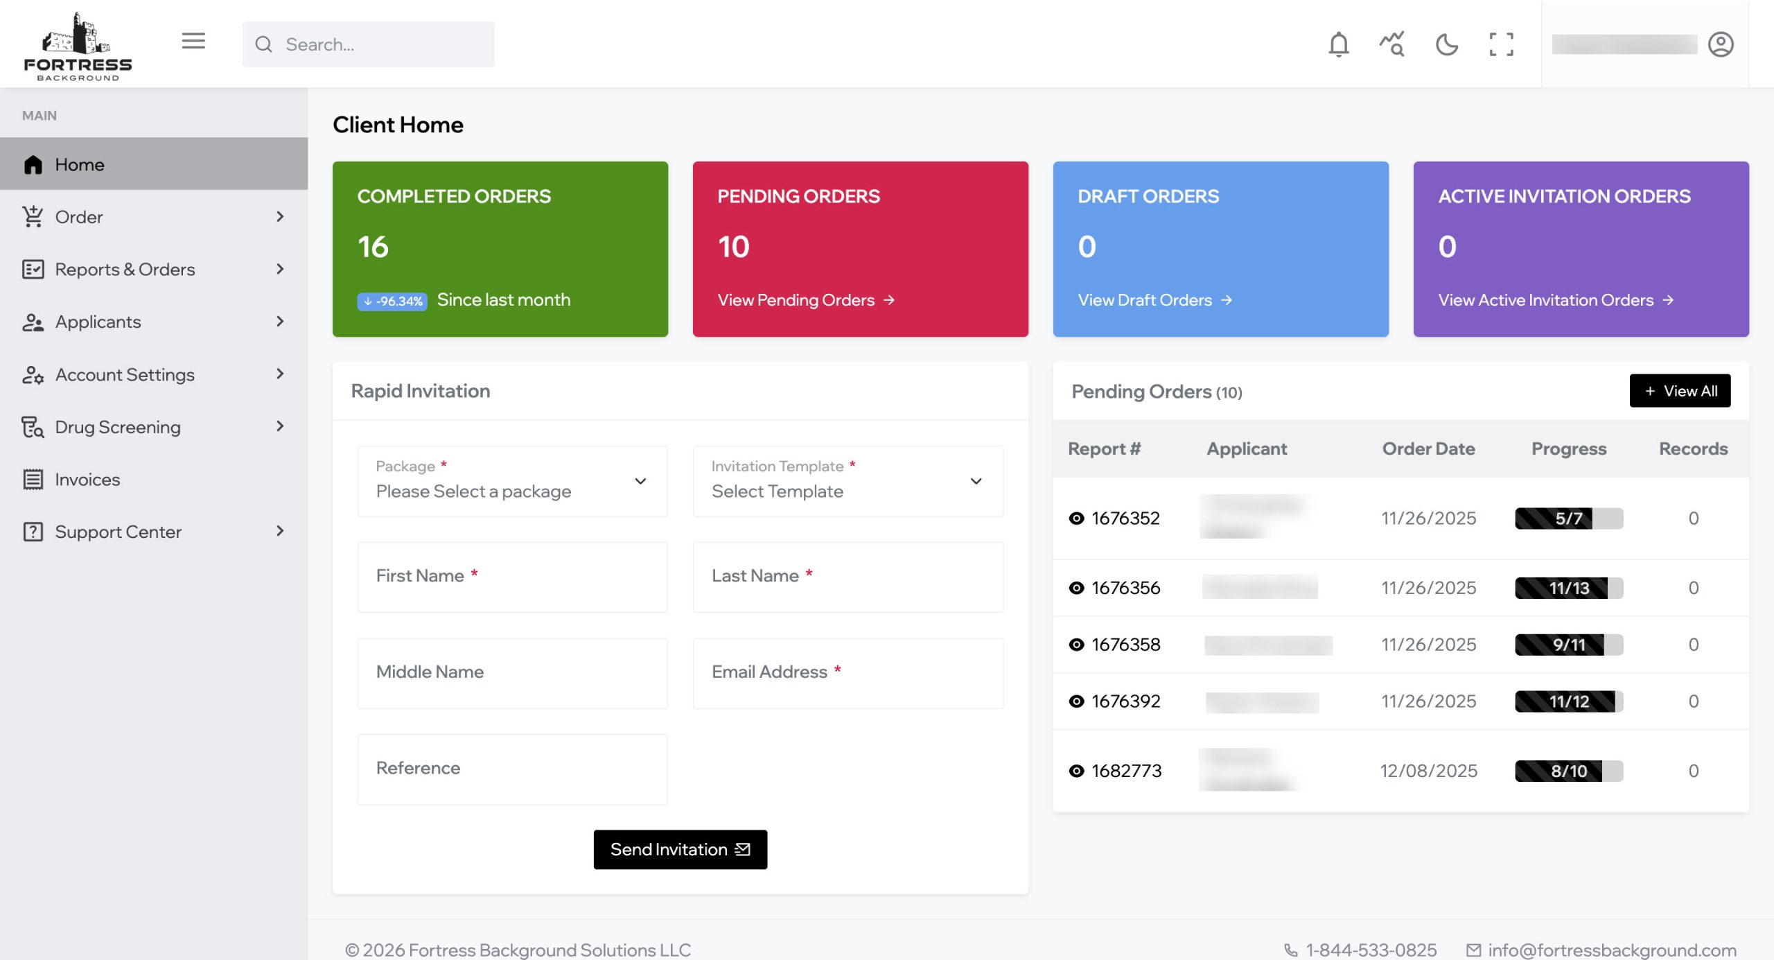The image size is (1774, 960).
Task: Open the analytics search icon
Action: coord(1391,44)
